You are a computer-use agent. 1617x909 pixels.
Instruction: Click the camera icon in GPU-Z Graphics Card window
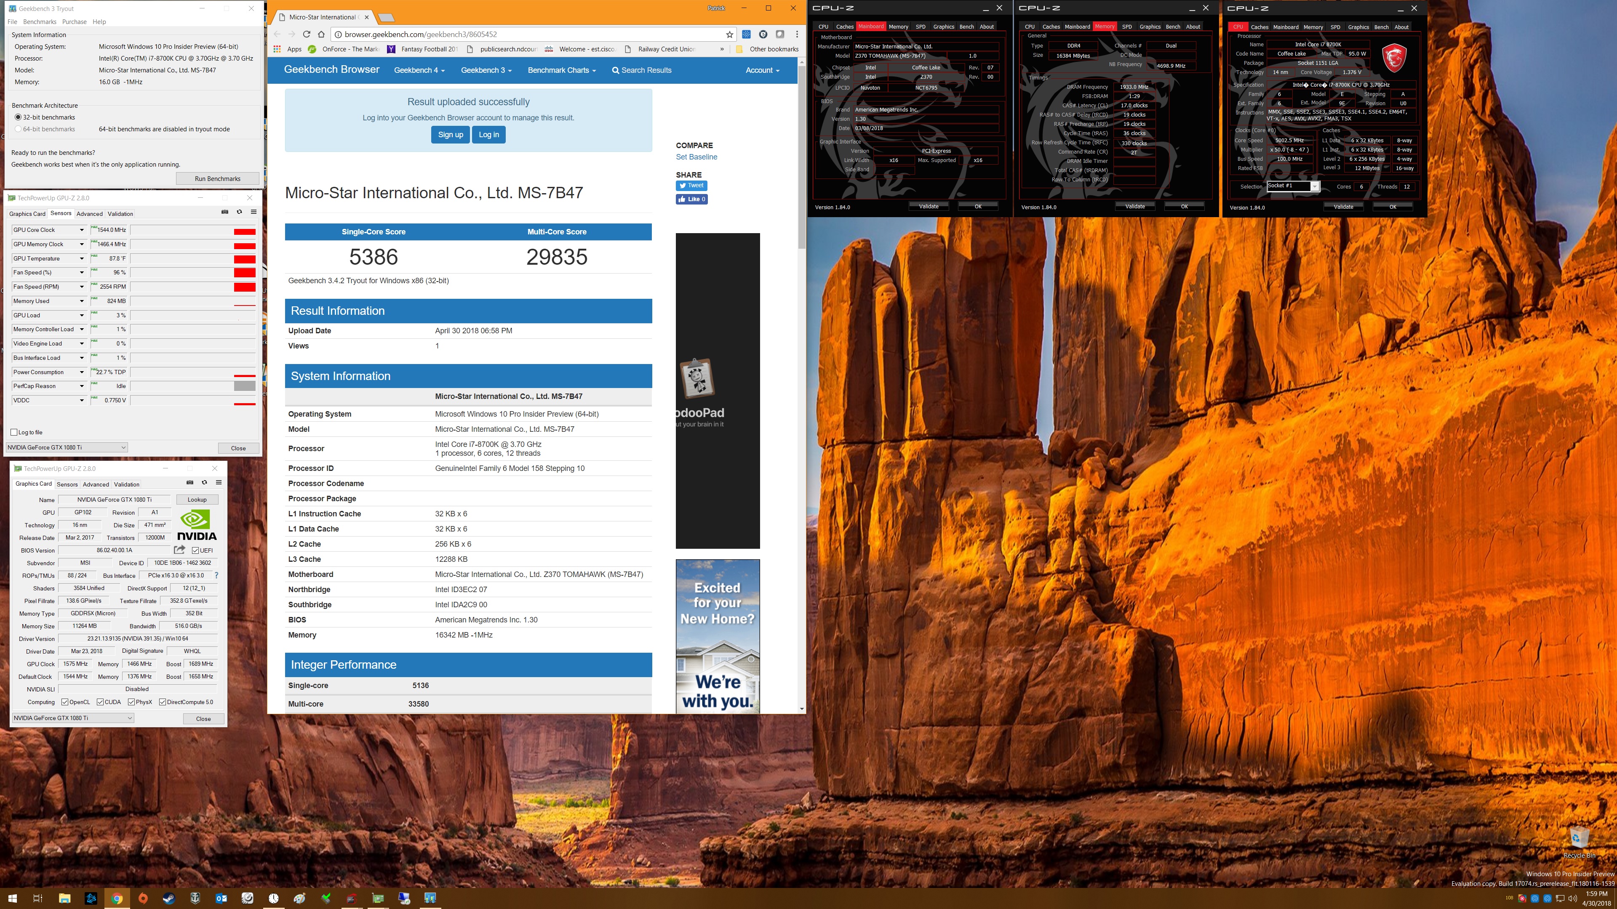click(x=189, y=482)
